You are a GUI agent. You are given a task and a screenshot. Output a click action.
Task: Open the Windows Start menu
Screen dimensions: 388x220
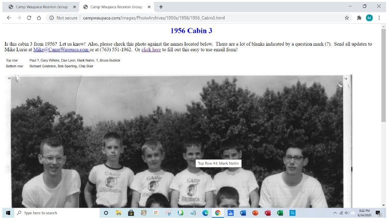click(8, 213)
